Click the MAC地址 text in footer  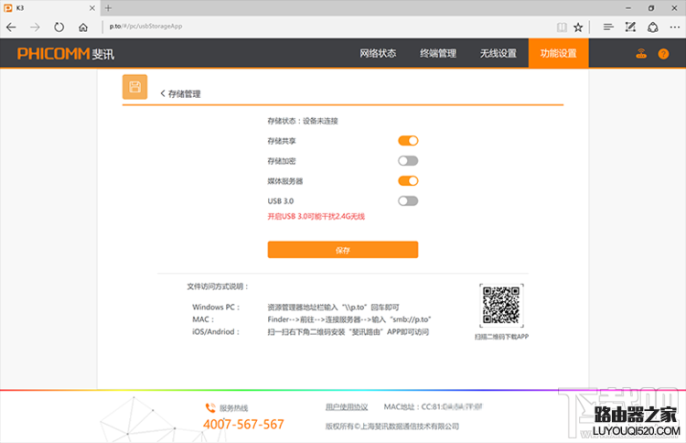tap(433, 407)
